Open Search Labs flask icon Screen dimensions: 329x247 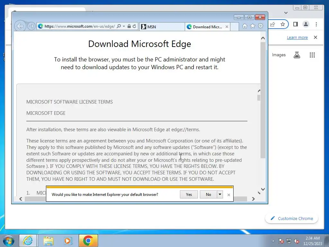pyautogui.click(x=297, y=55)
